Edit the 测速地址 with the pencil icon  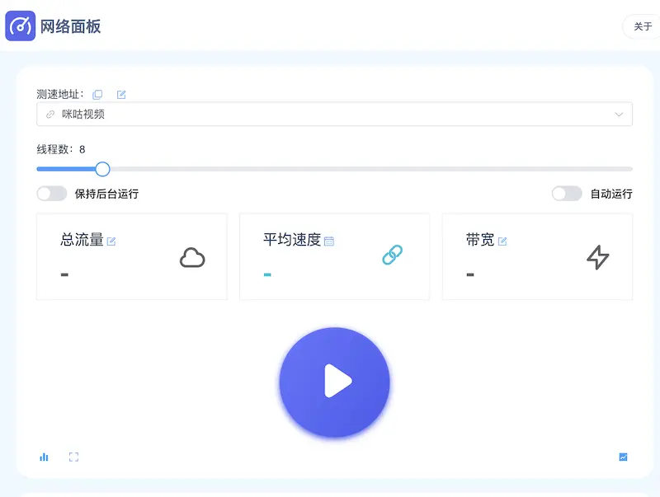[121, 95]
